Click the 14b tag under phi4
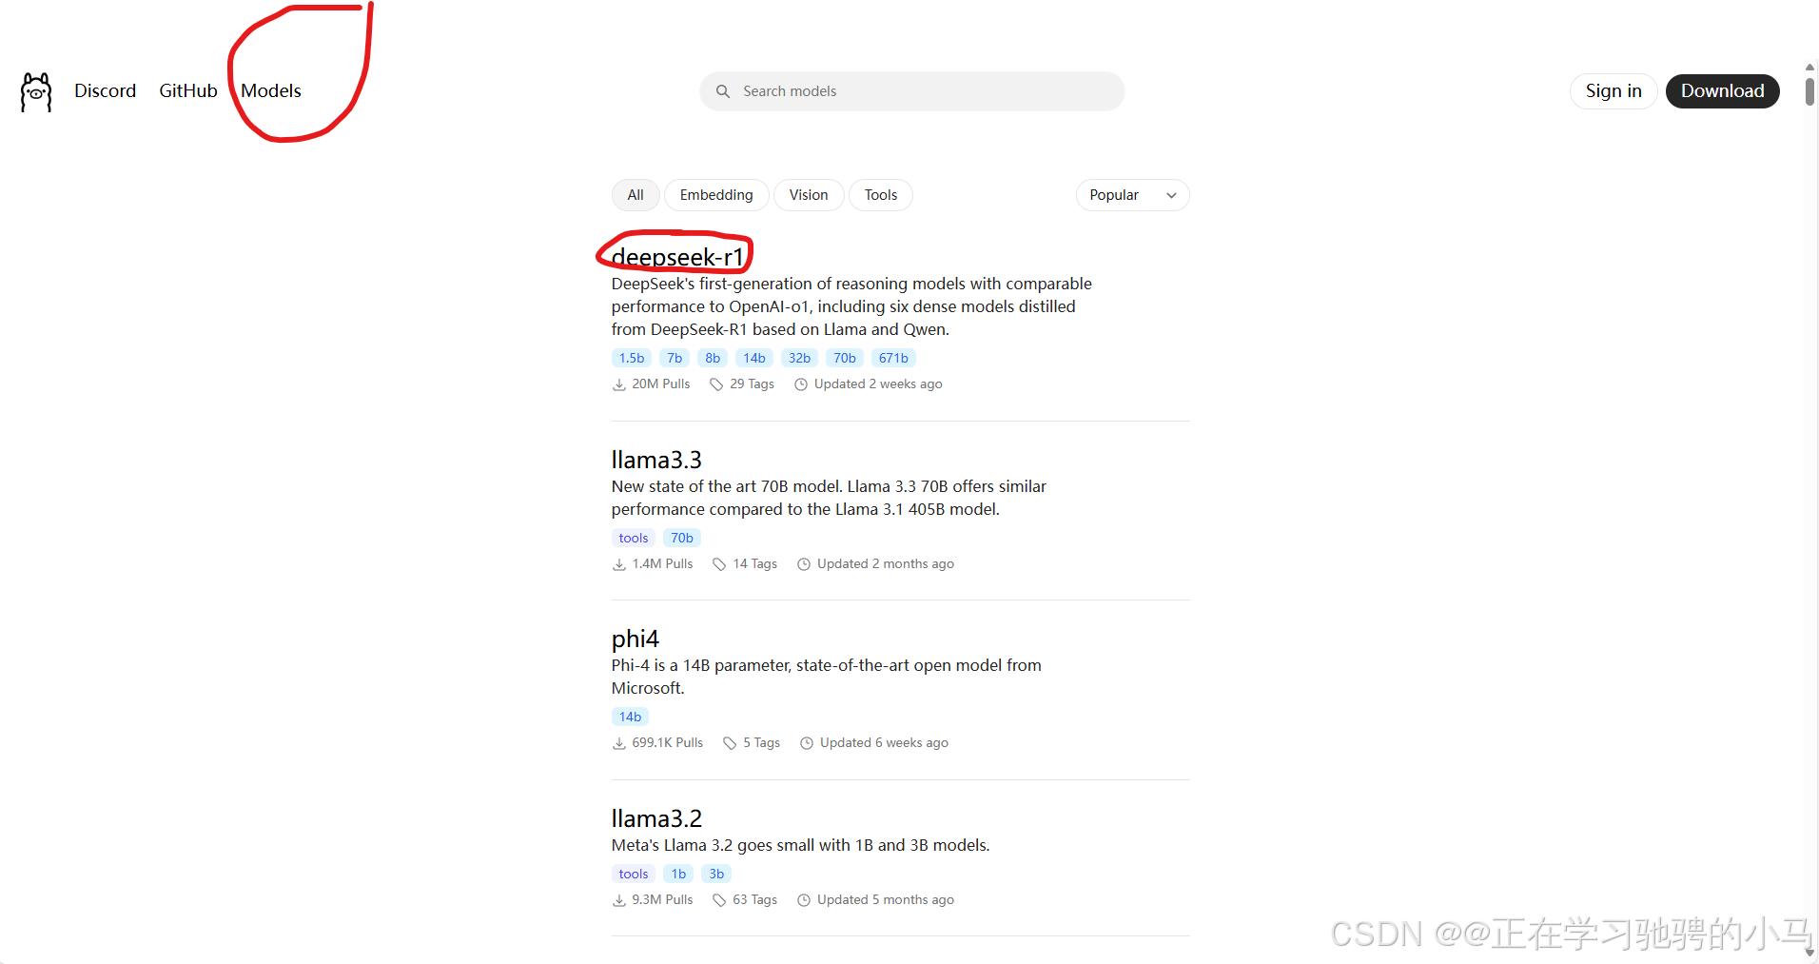 point(630,718)
